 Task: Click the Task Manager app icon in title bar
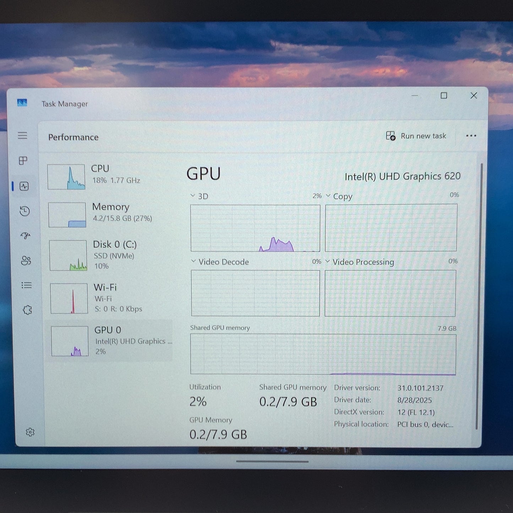[22, 103]
